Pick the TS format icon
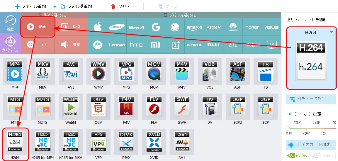 (x=266, y=71)
